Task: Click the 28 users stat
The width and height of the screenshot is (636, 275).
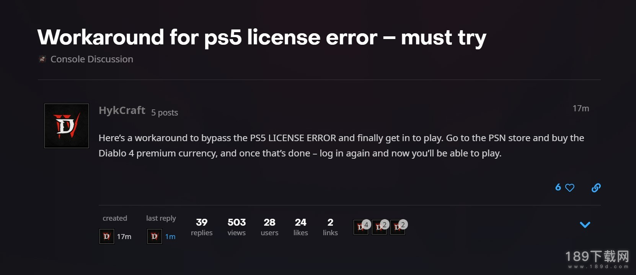Action: tap(269, 227)
